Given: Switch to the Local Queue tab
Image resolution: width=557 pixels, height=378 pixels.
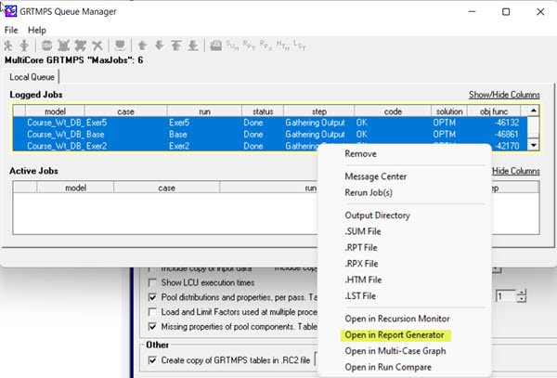Looking at the screenshot, I should tap(32, 76).
